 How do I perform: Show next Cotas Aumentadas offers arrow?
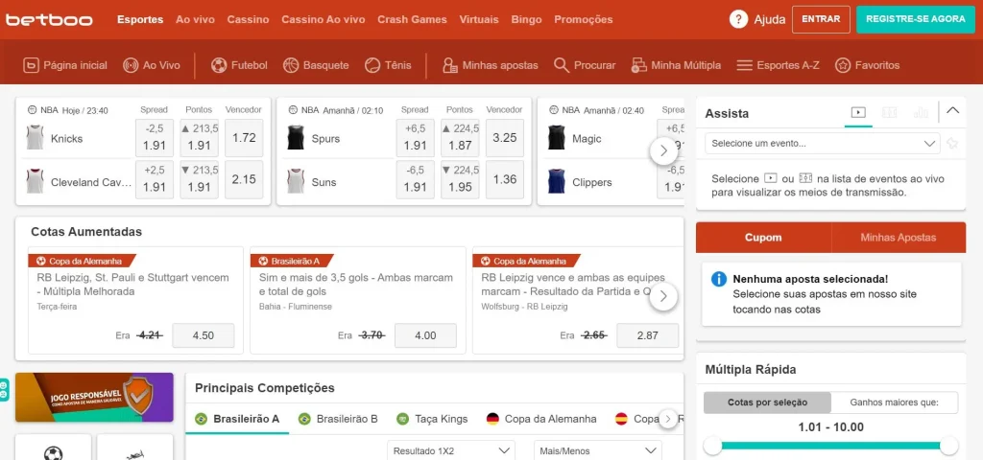coord(663,297)
